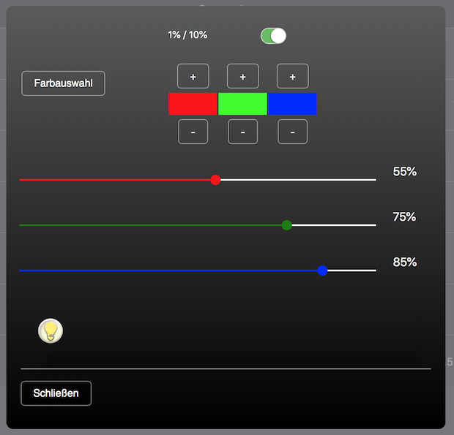454x435 pixels.
Task: Increase green with the plus button
Action: click(x=242, y=77)
